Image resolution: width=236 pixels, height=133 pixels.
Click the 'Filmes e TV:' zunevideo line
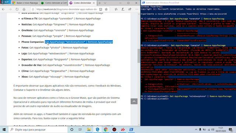(x=61, y=18)
